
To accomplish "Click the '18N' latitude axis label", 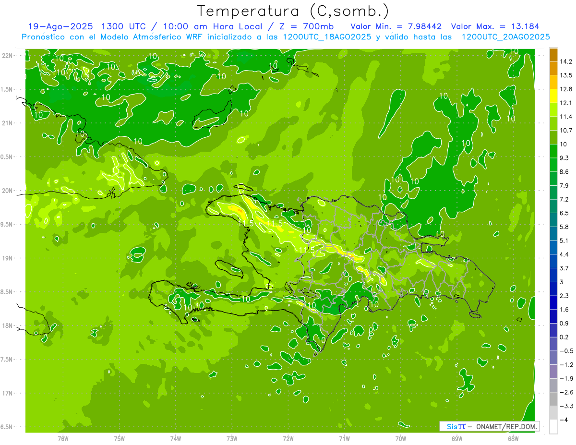I will point(8,325).
